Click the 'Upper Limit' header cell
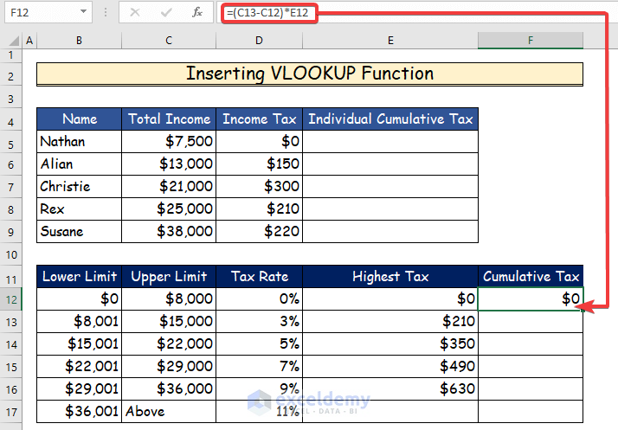Viewport: 618px width, 430px height. point(169,277)
